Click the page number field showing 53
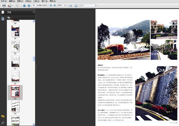This screenshot has width=179, height=126. [34, 5]
